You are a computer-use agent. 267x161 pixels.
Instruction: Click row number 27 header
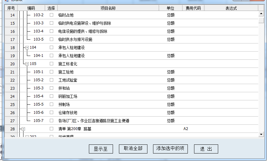click(11, 121)
